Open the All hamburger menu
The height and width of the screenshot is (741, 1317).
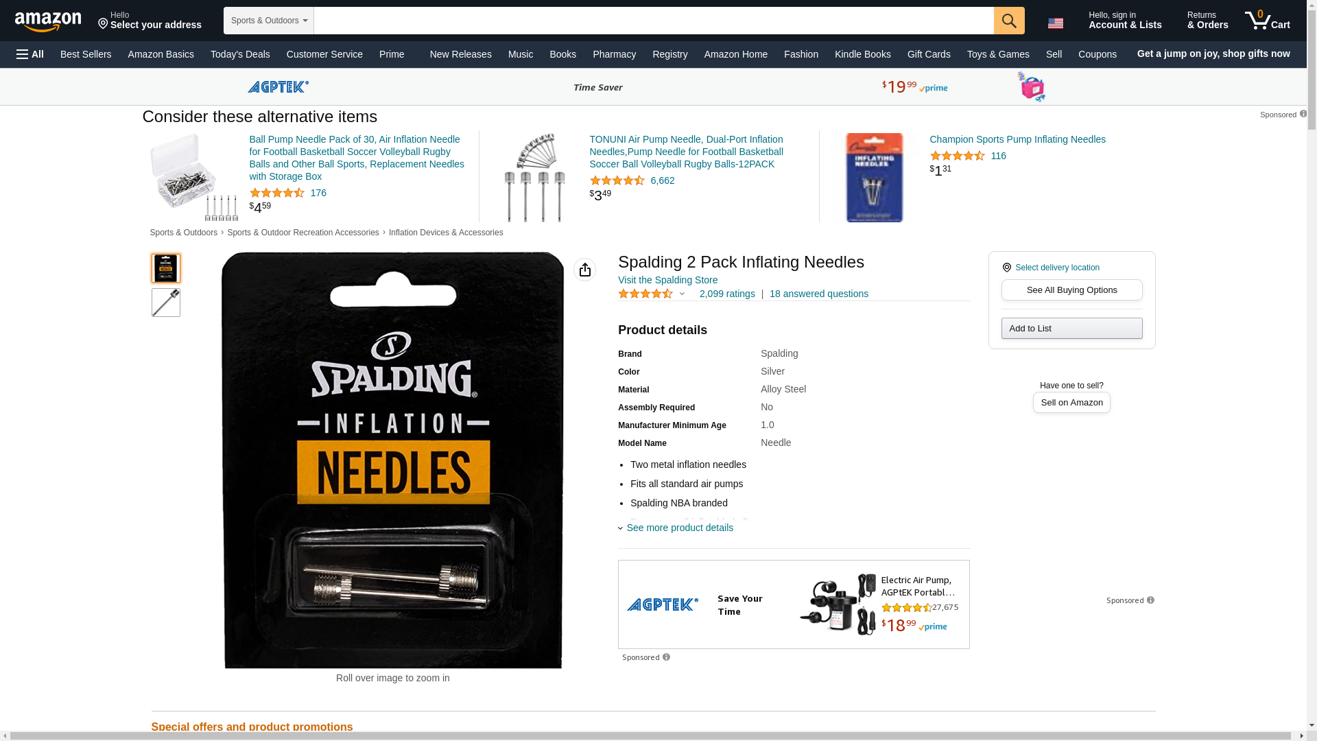[30, 54]
